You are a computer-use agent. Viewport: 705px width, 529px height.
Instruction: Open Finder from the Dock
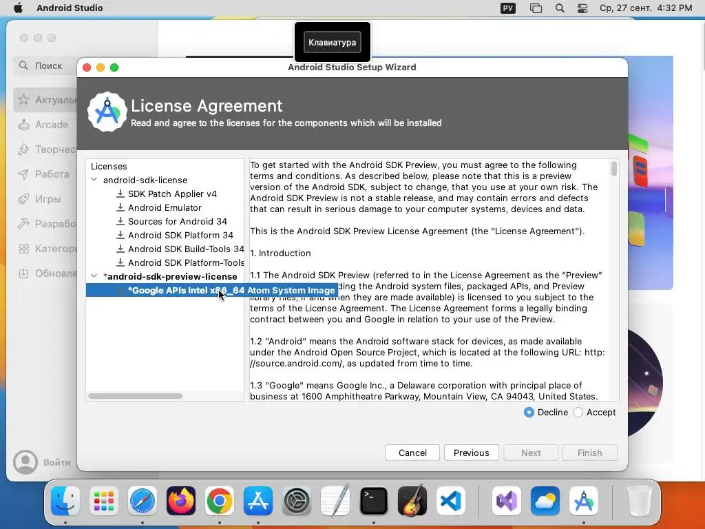point(65,501)
